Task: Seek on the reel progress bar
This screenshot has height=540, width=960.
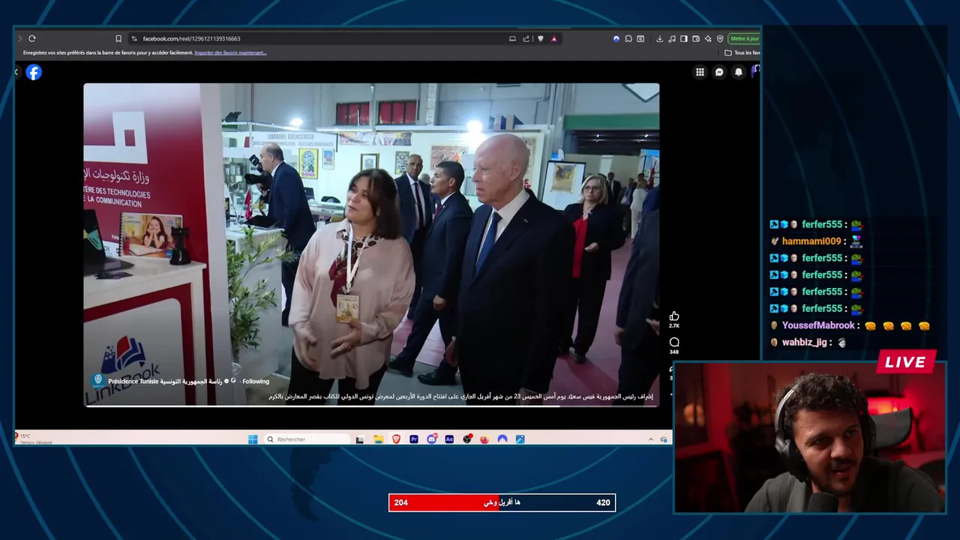Action: tap(372, 406)
